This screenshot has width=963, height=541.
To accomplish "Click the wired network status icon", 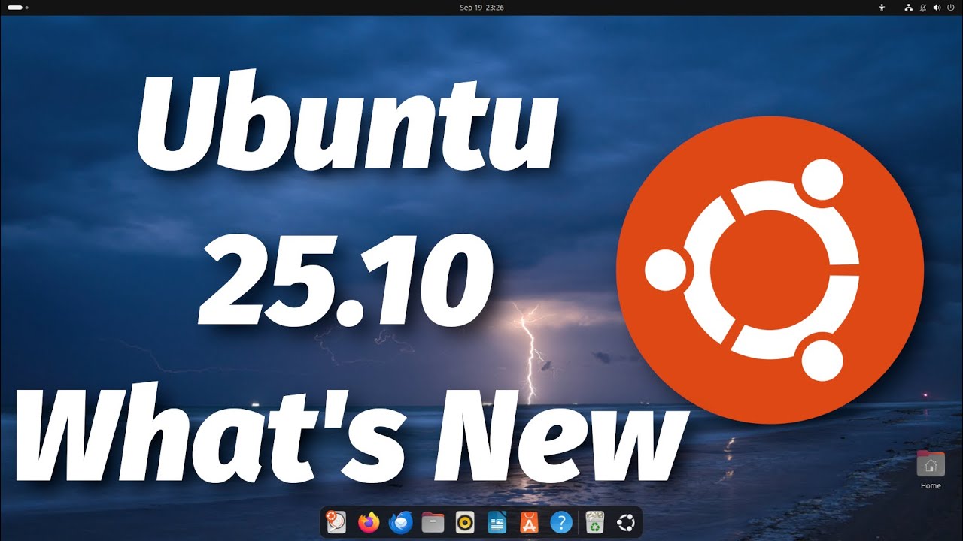I will tap(909, 7).
